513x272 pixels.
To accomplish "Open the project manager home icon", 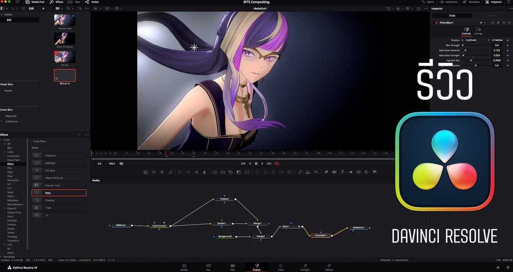I will pos(498,267).
